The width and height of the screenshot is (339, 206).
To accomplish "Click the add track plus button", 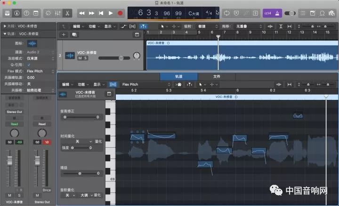I will (x=64, y=34).
